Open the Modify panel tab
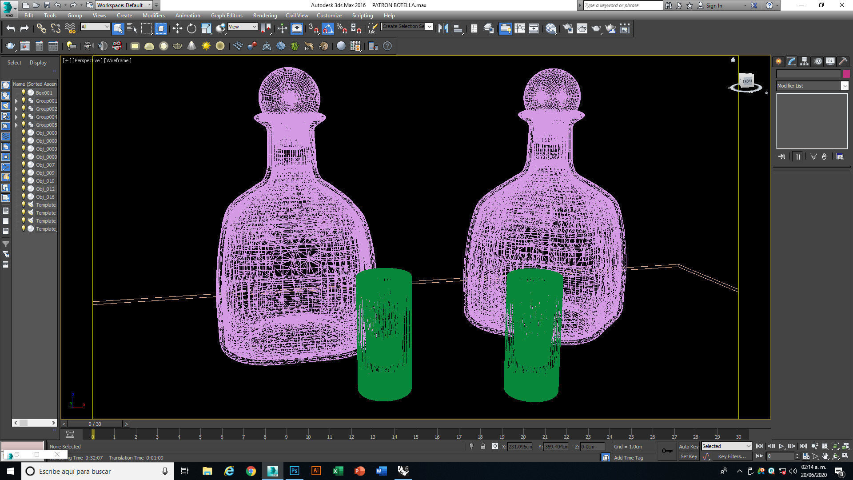 pyautogui.click(x=792, y=61)
